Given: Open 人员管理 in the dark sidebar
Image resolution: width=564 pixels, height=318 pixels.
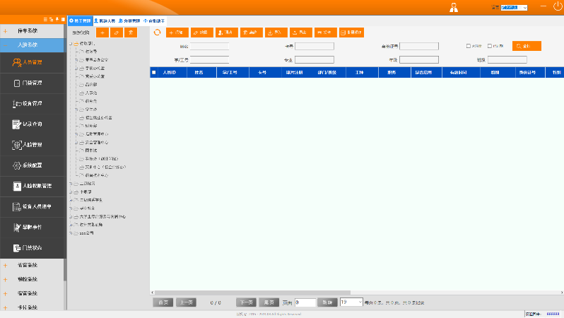Looking at the screenshot, I should tap(33, 63).
